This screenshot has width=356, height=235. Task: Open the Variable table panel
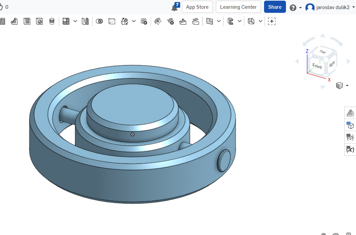click(x=350, y=149)
